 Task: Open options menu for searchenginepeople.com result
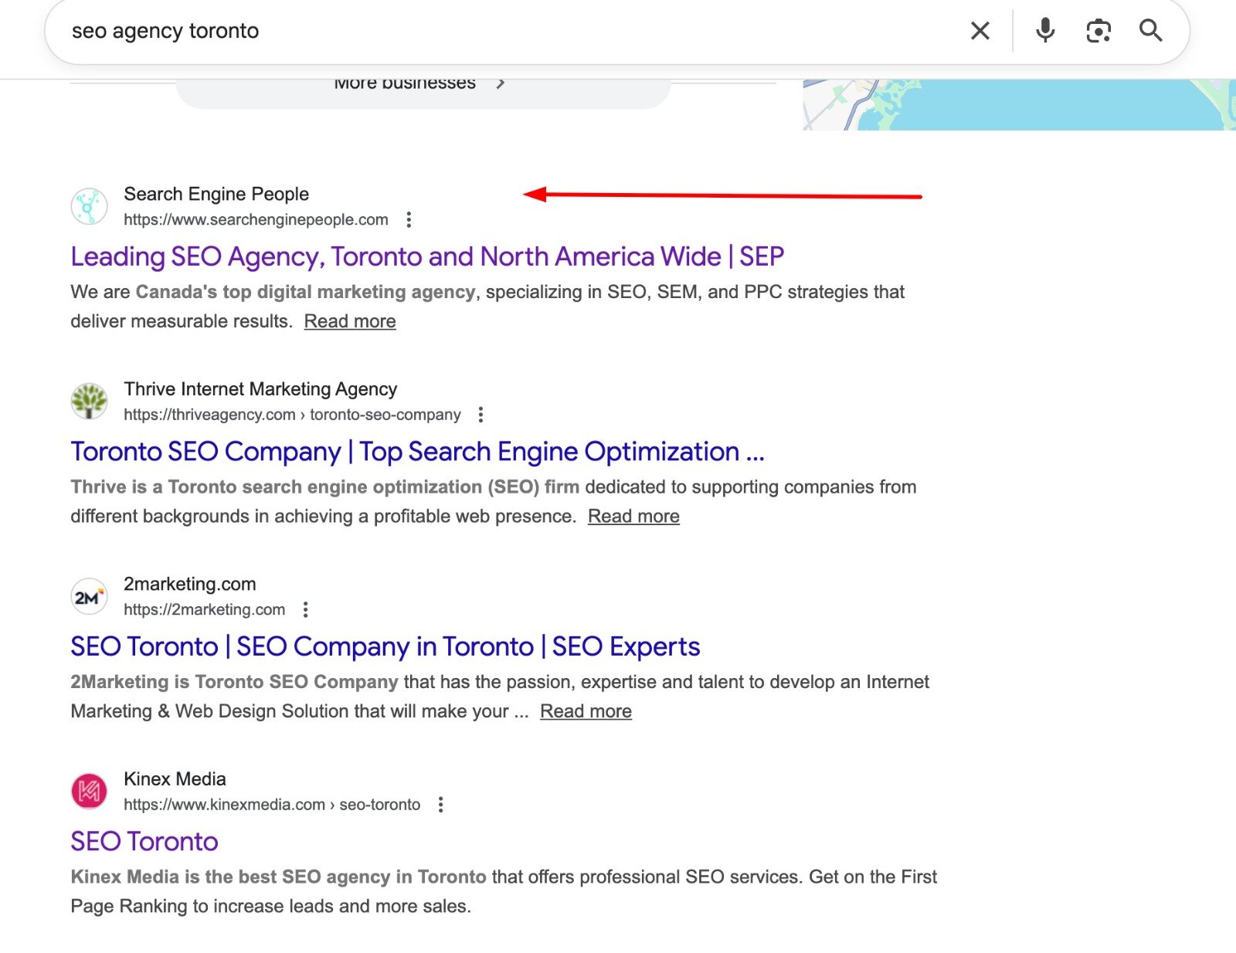coord(409,220)
